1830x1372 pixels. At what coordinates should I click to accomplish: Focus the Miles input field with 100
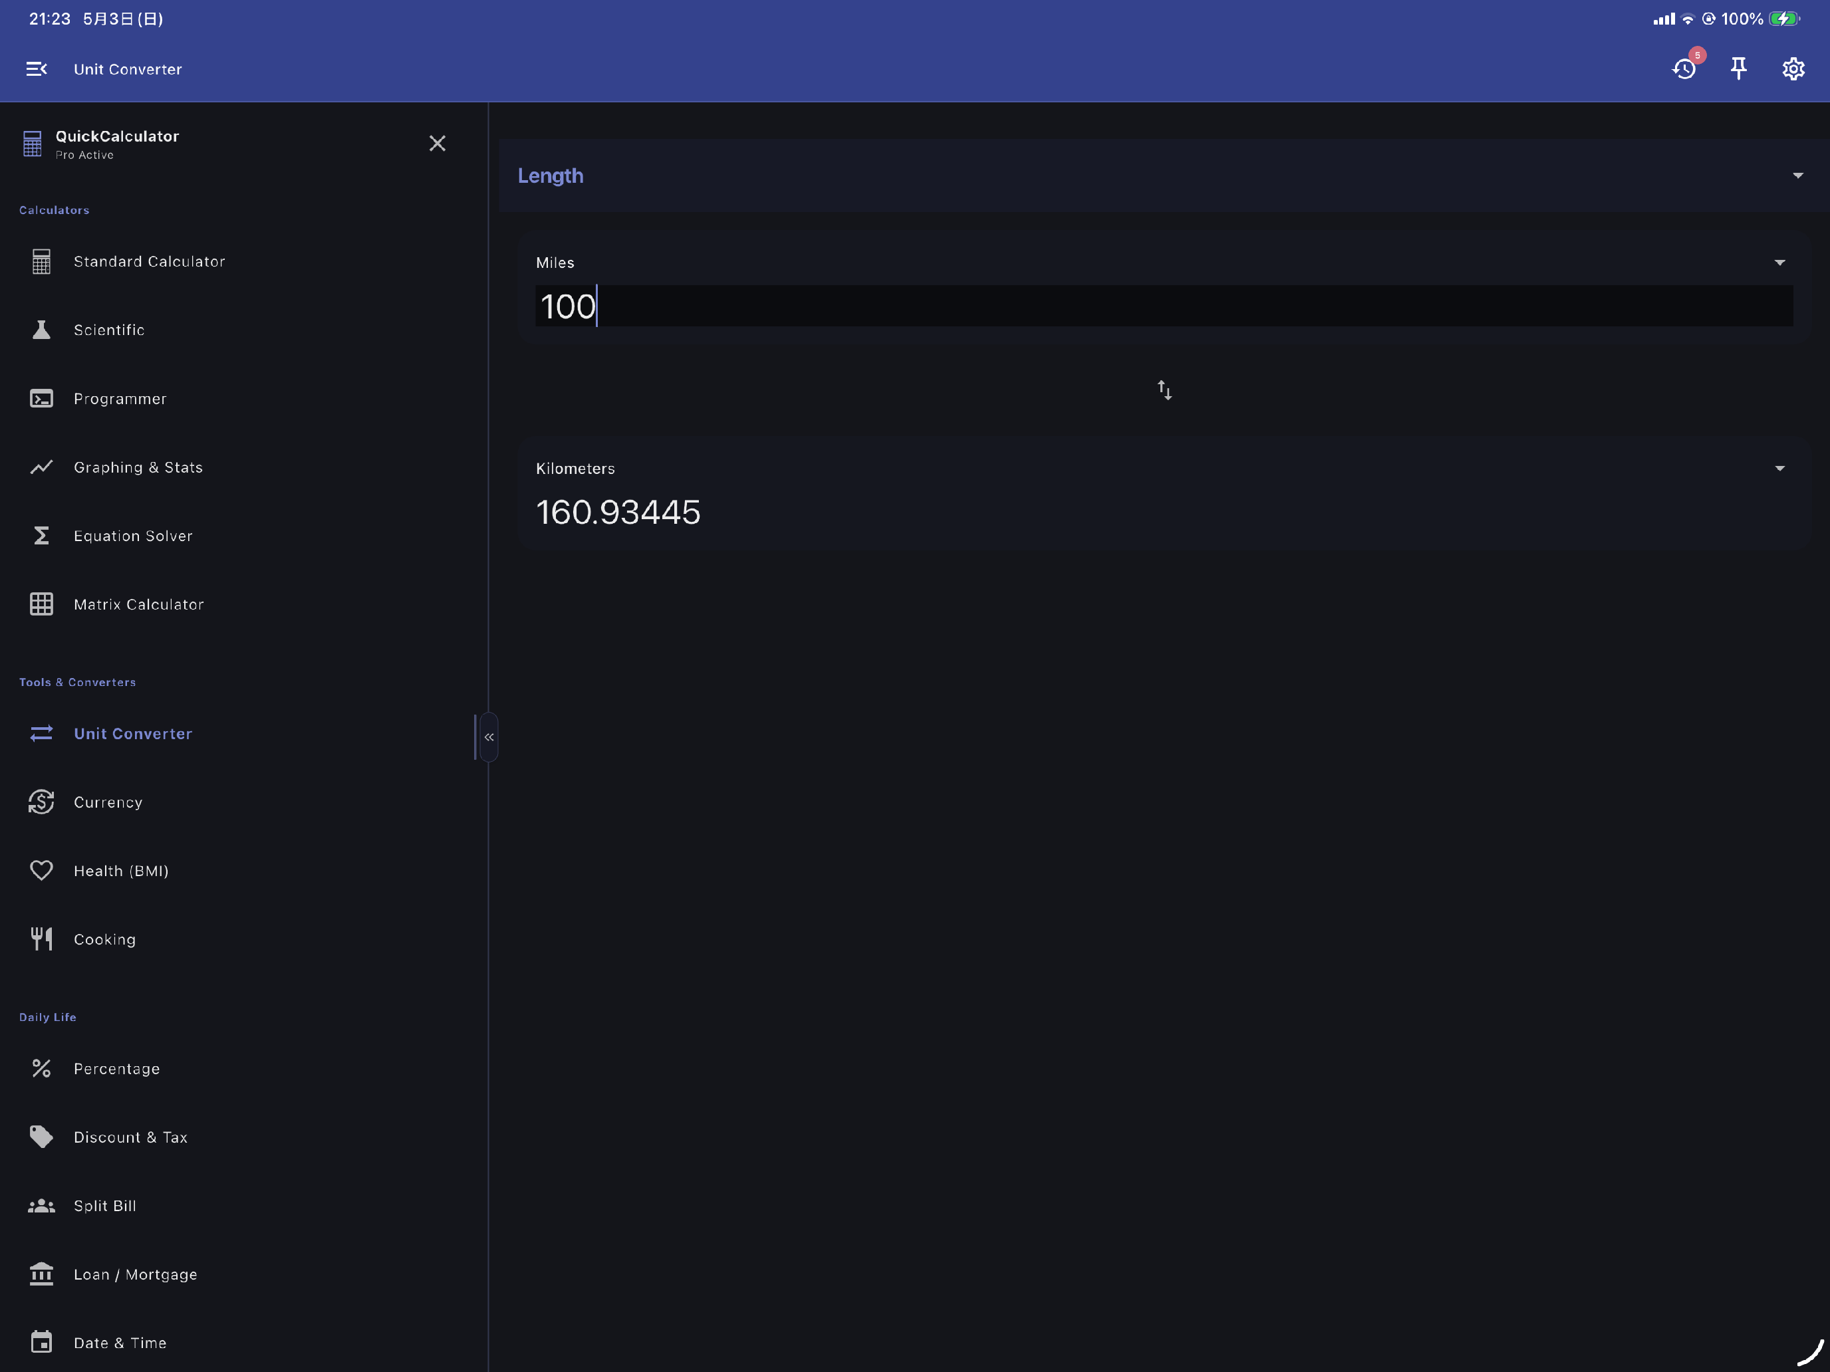tap(1164, 306)
